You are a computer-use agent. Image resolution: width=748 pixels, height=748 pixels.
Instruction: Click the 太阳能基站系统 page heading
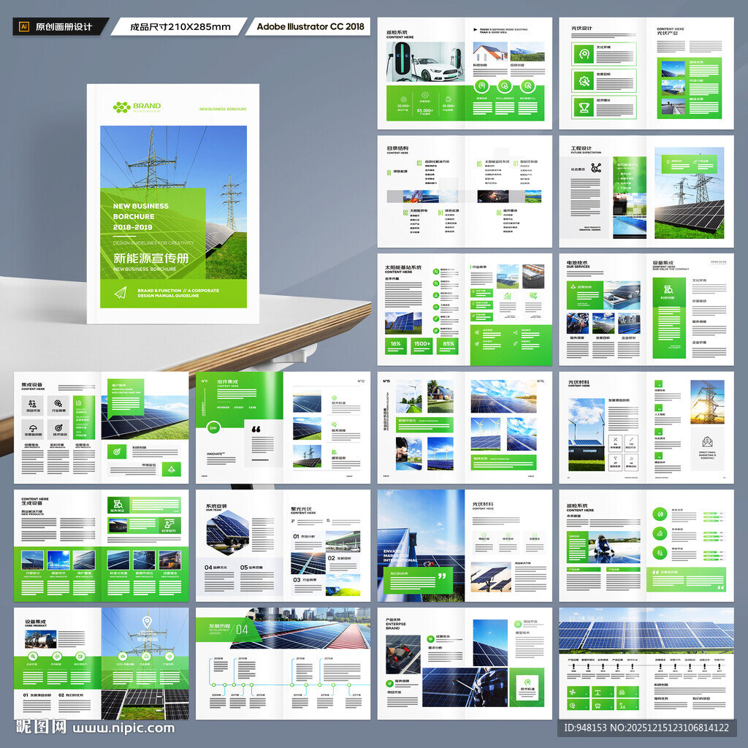tap(403, 267)
